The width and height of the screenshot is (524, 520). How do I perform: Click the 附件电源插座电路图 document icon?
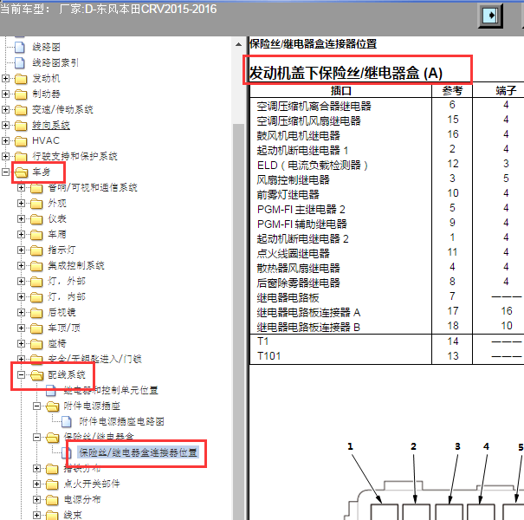67,422
